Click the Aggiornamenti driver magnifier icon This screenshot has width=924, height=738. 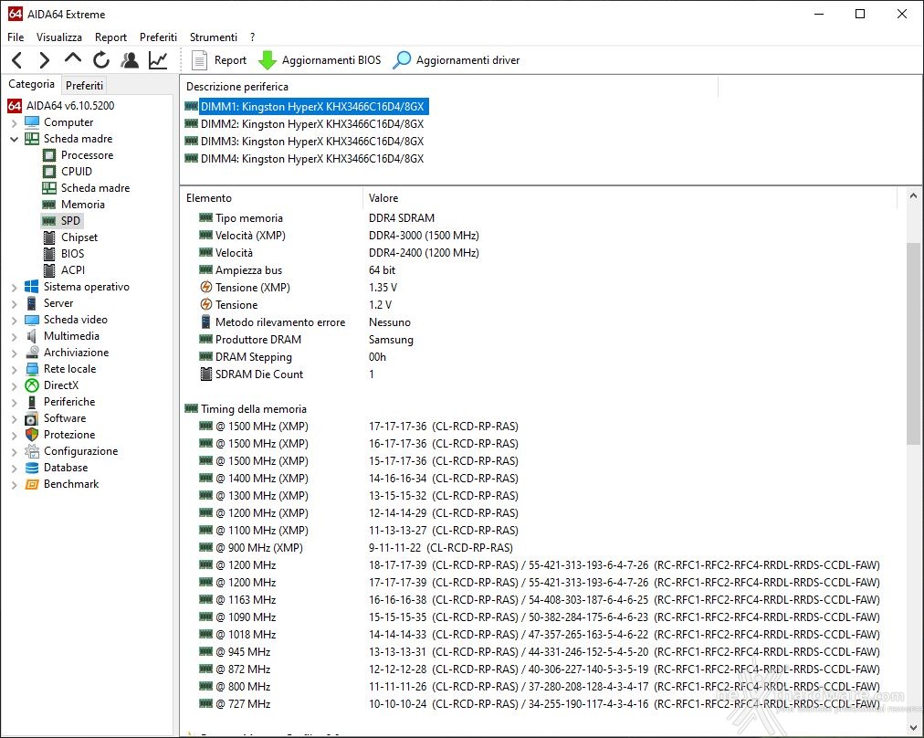pos(402,60)
